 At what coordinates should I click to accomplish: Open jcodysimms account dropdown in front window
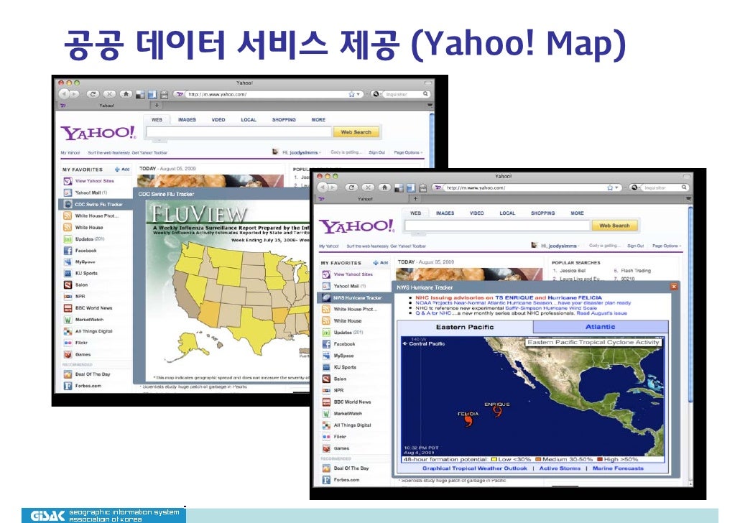click(x=560, y=246)
